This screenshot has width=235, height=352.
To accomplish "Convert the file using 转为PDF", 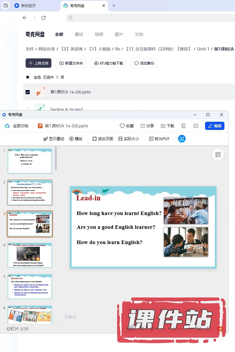I will [159, 139].
